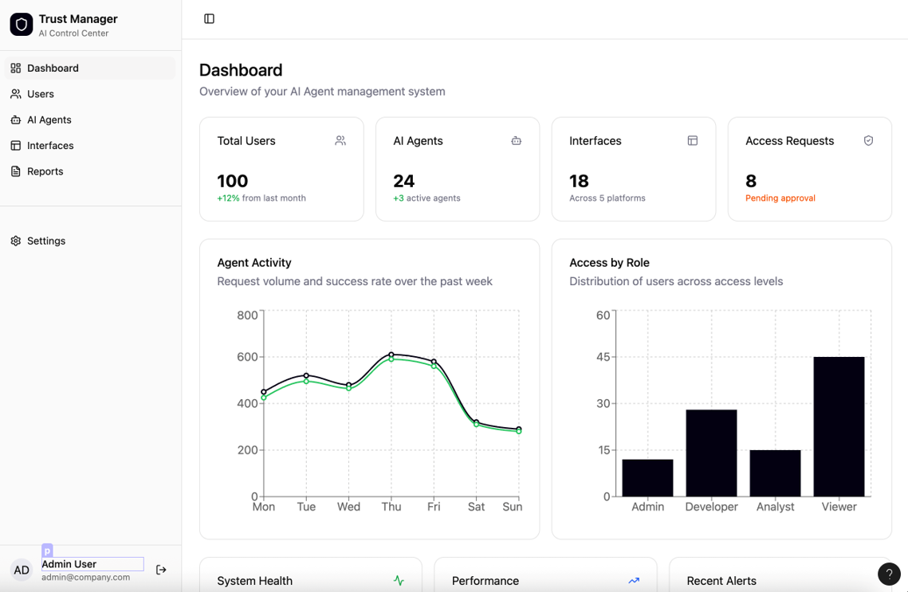Screen dimensions: 908x592
Task: Click the shield icon on Access Requests card
Action: coord(868,141)
